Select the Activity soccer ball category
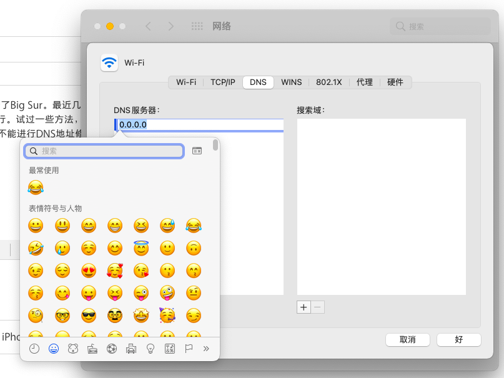Image resolution: width=504 pixels, height=378 pixels. point(112,349)
